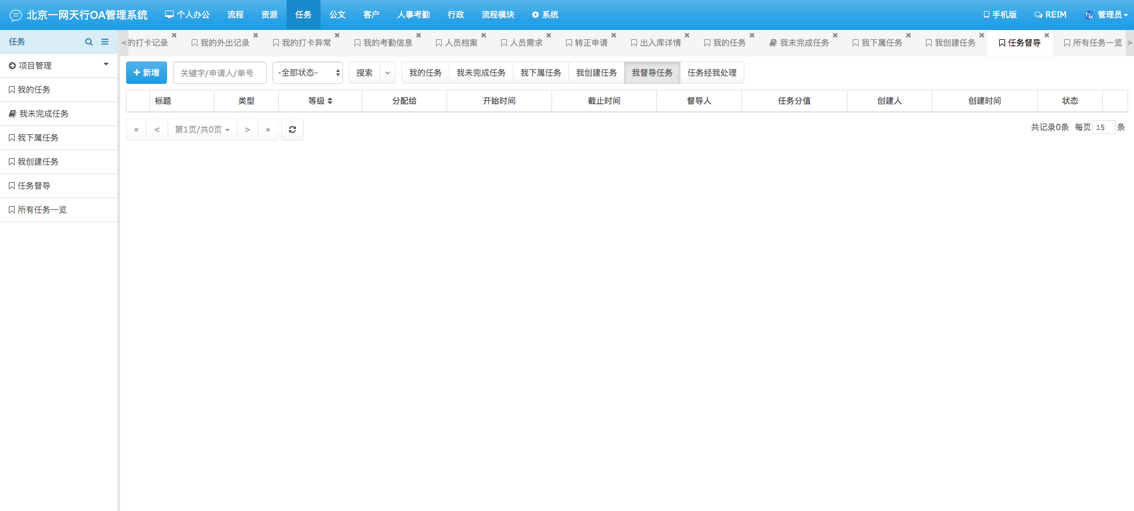Open the 全部状态 dropdown

pyautogui.click(x=307, y=73)
